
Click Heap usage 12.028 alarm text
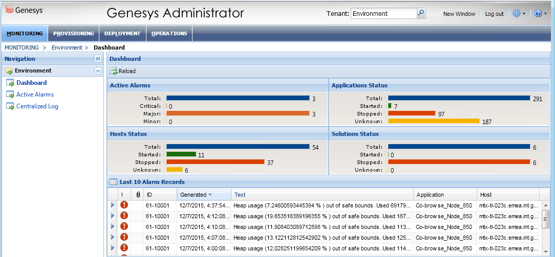pyautogui.click(x=322, y=247)
